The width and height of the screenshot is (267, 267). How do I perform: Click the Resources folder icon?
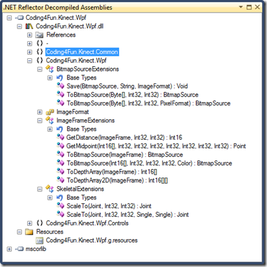29,232
